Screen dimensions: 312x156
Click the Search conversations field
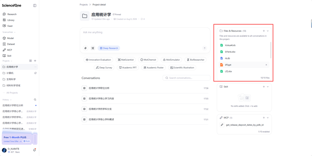186,78
